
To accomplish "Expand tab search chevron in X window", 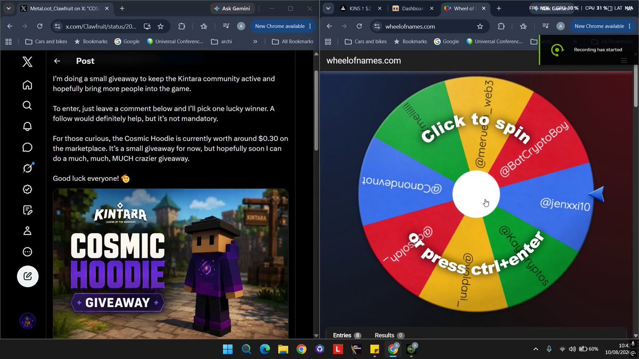I will [9, 9].
